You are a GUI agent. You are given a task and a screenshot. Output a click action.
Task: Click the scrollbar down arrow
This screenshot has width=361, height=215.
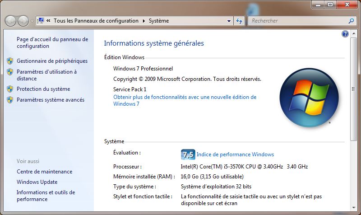tap(354, 208)
